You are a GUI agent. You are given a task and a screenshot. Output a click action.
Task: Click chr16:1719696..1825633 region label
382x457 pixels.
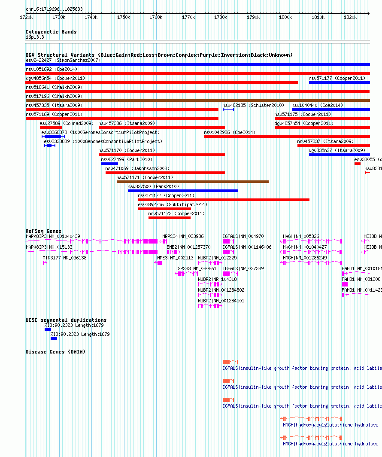click(54, 9)
